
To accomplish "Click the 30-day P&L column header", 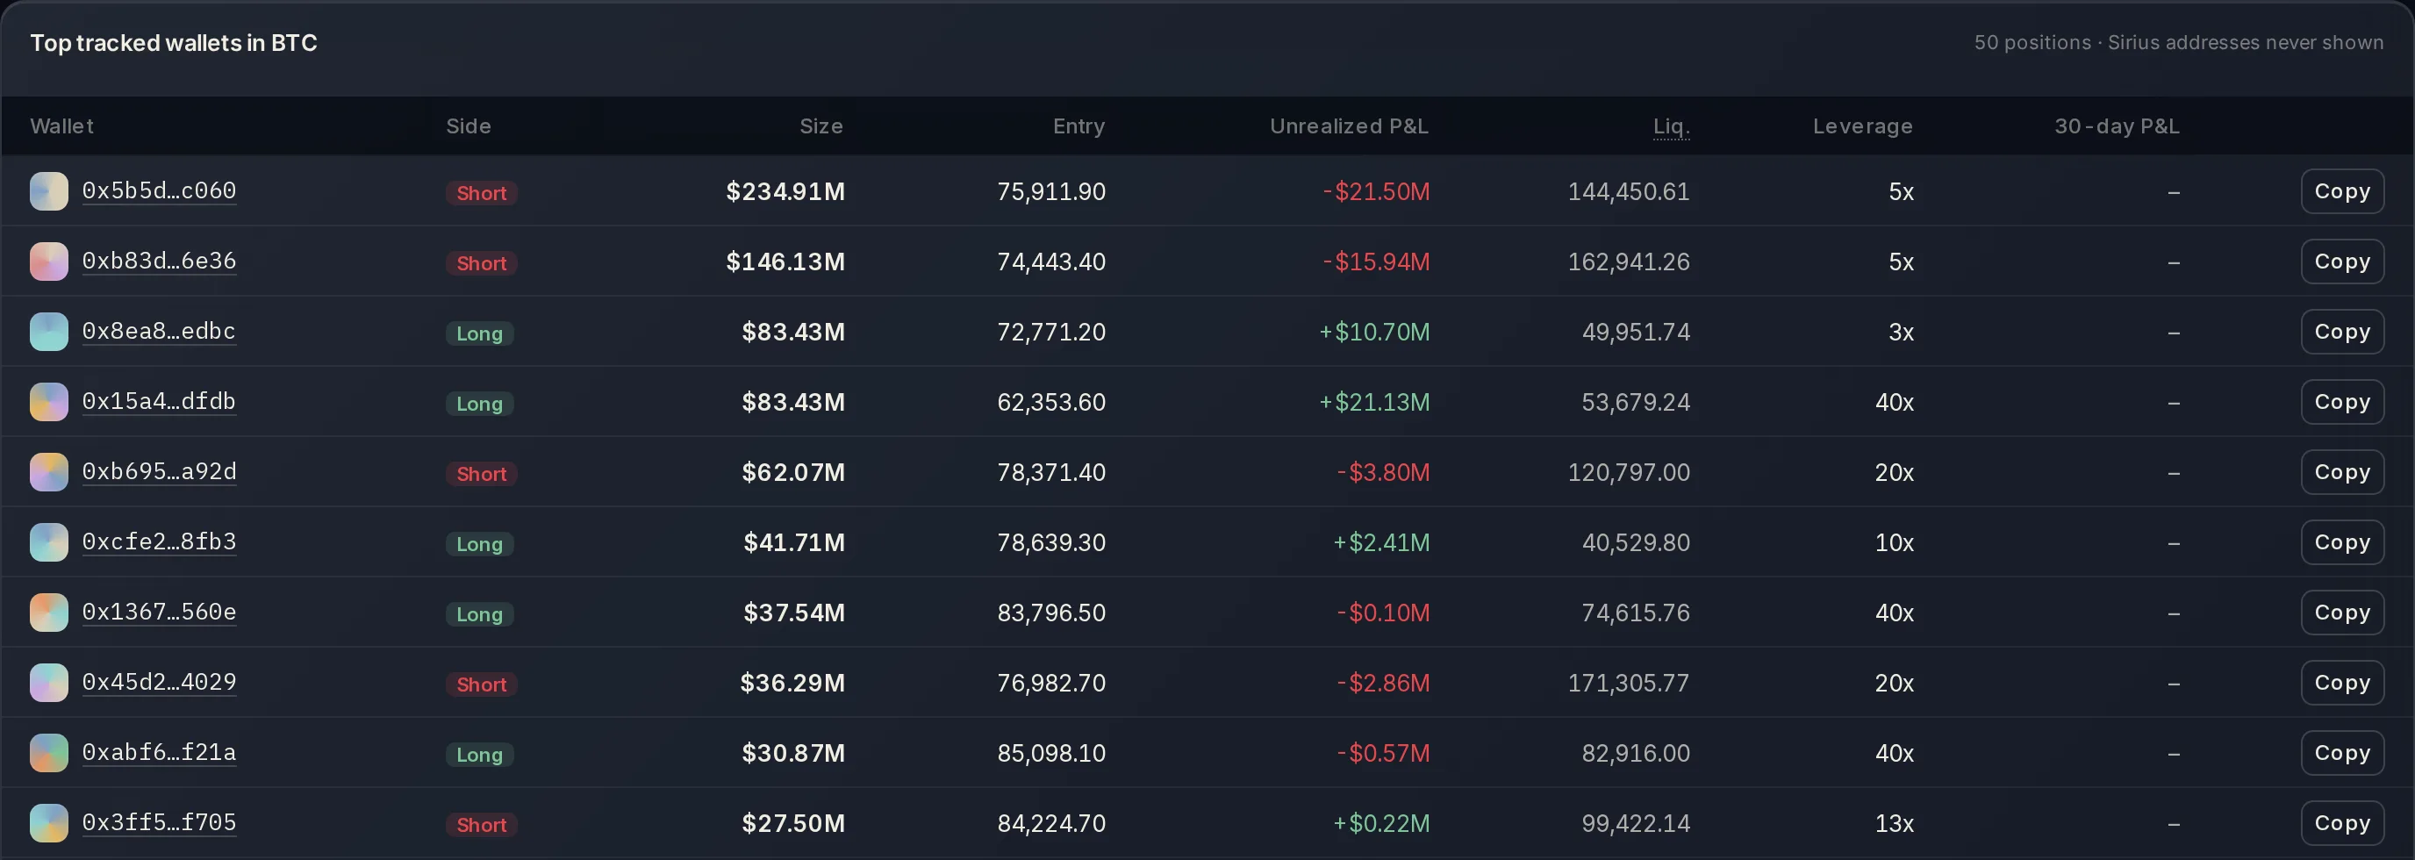I will pyautogui.click(x=2117, y=126).
